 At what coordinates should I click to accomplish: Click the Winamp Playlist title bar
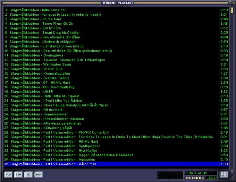coord(118,3)
